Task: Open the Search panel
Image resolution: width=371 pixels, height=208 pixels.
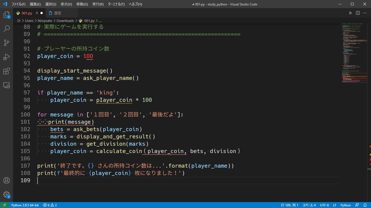Action: point(7,28)
